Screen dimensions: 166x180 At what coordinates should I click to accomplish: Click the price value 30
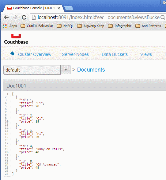tap(37, 137)
